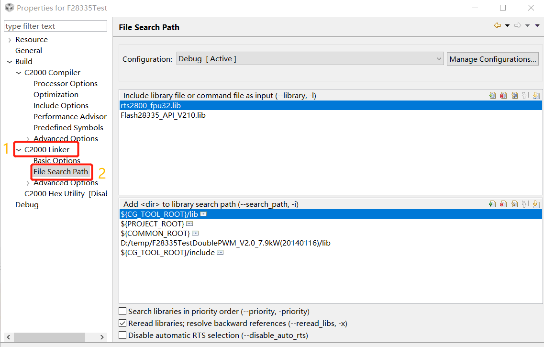Open the Configuration dropdown showing Debug [Active]
The width and height of the screenshot is (544, 347).
[310, 59]
